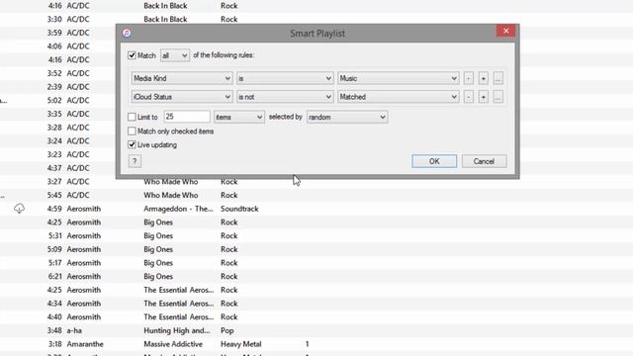
Task: Select the 5:45 AC/DC Who Made Who track
Action: pos(316,196)
